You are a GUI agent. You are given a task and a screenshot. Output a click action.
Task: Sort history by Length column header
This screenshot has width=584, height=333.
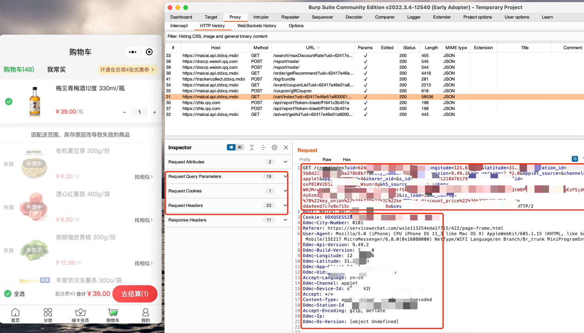(x=431, y=48)
